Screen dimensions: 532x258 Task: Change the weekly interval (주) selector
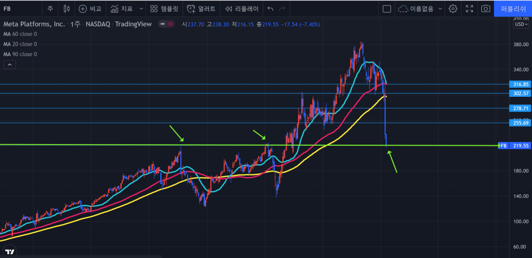click(50, 9)
